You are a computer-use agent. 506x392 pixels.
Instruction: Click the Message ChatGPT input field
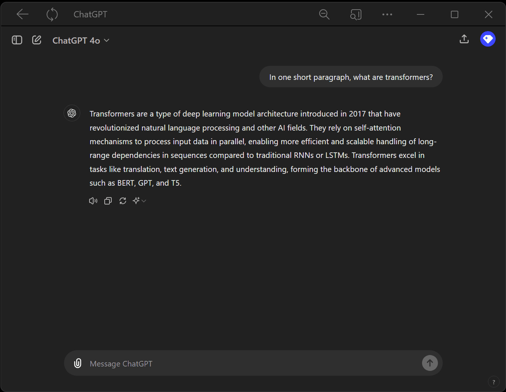253,364
